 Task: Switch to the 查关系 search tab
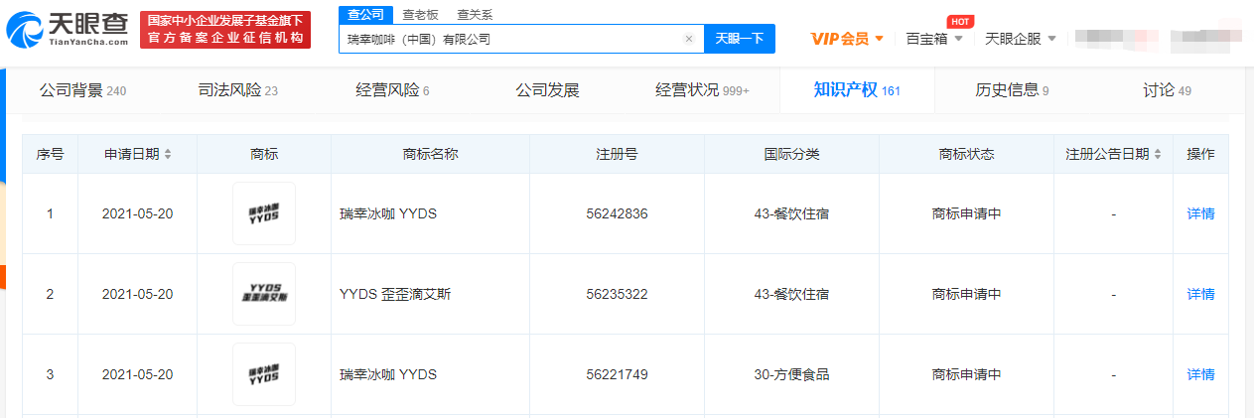click(x=475, y=15)
